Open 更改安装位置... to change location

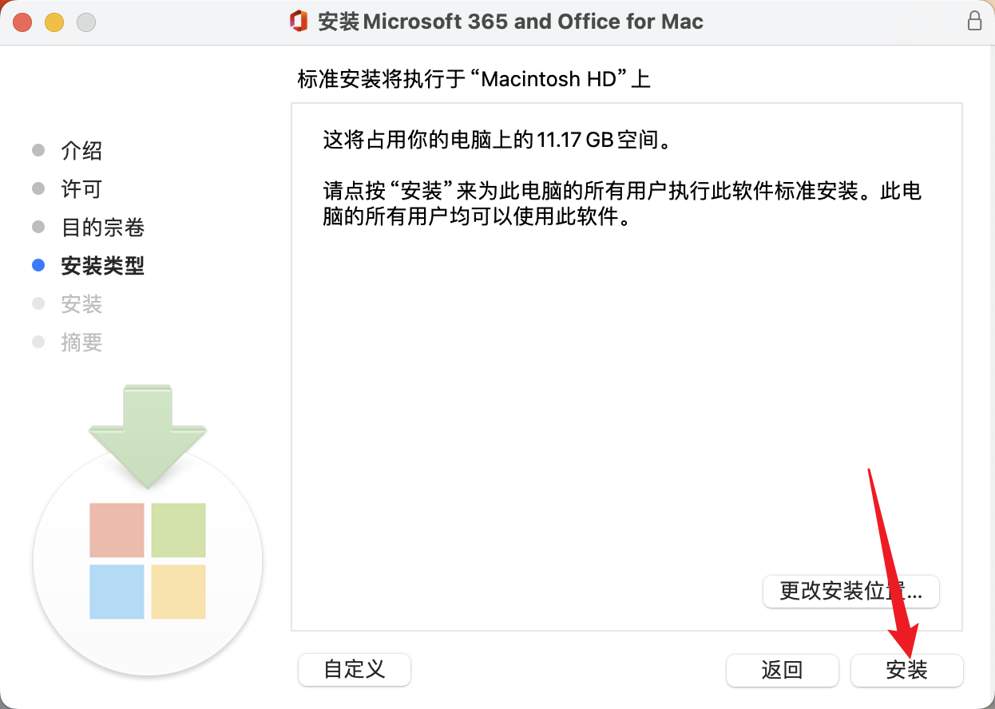pos(851,592)
